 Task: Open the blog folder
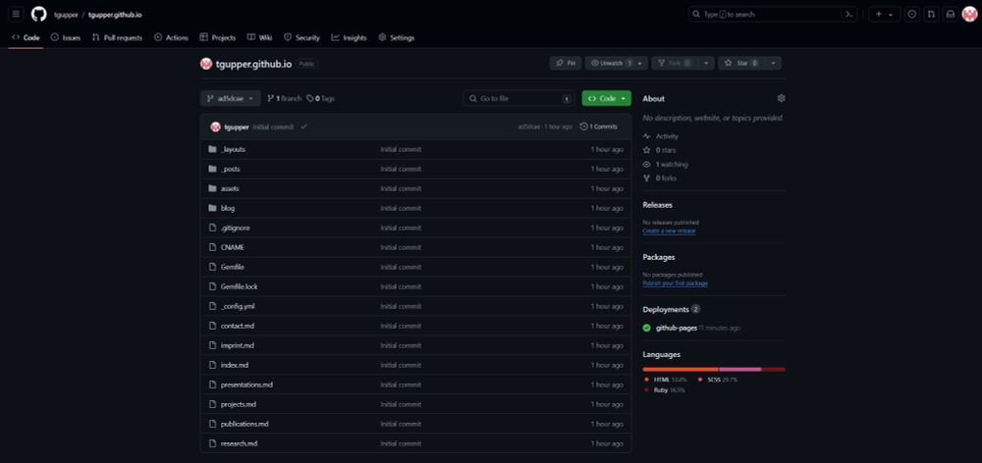pos(228,208)
